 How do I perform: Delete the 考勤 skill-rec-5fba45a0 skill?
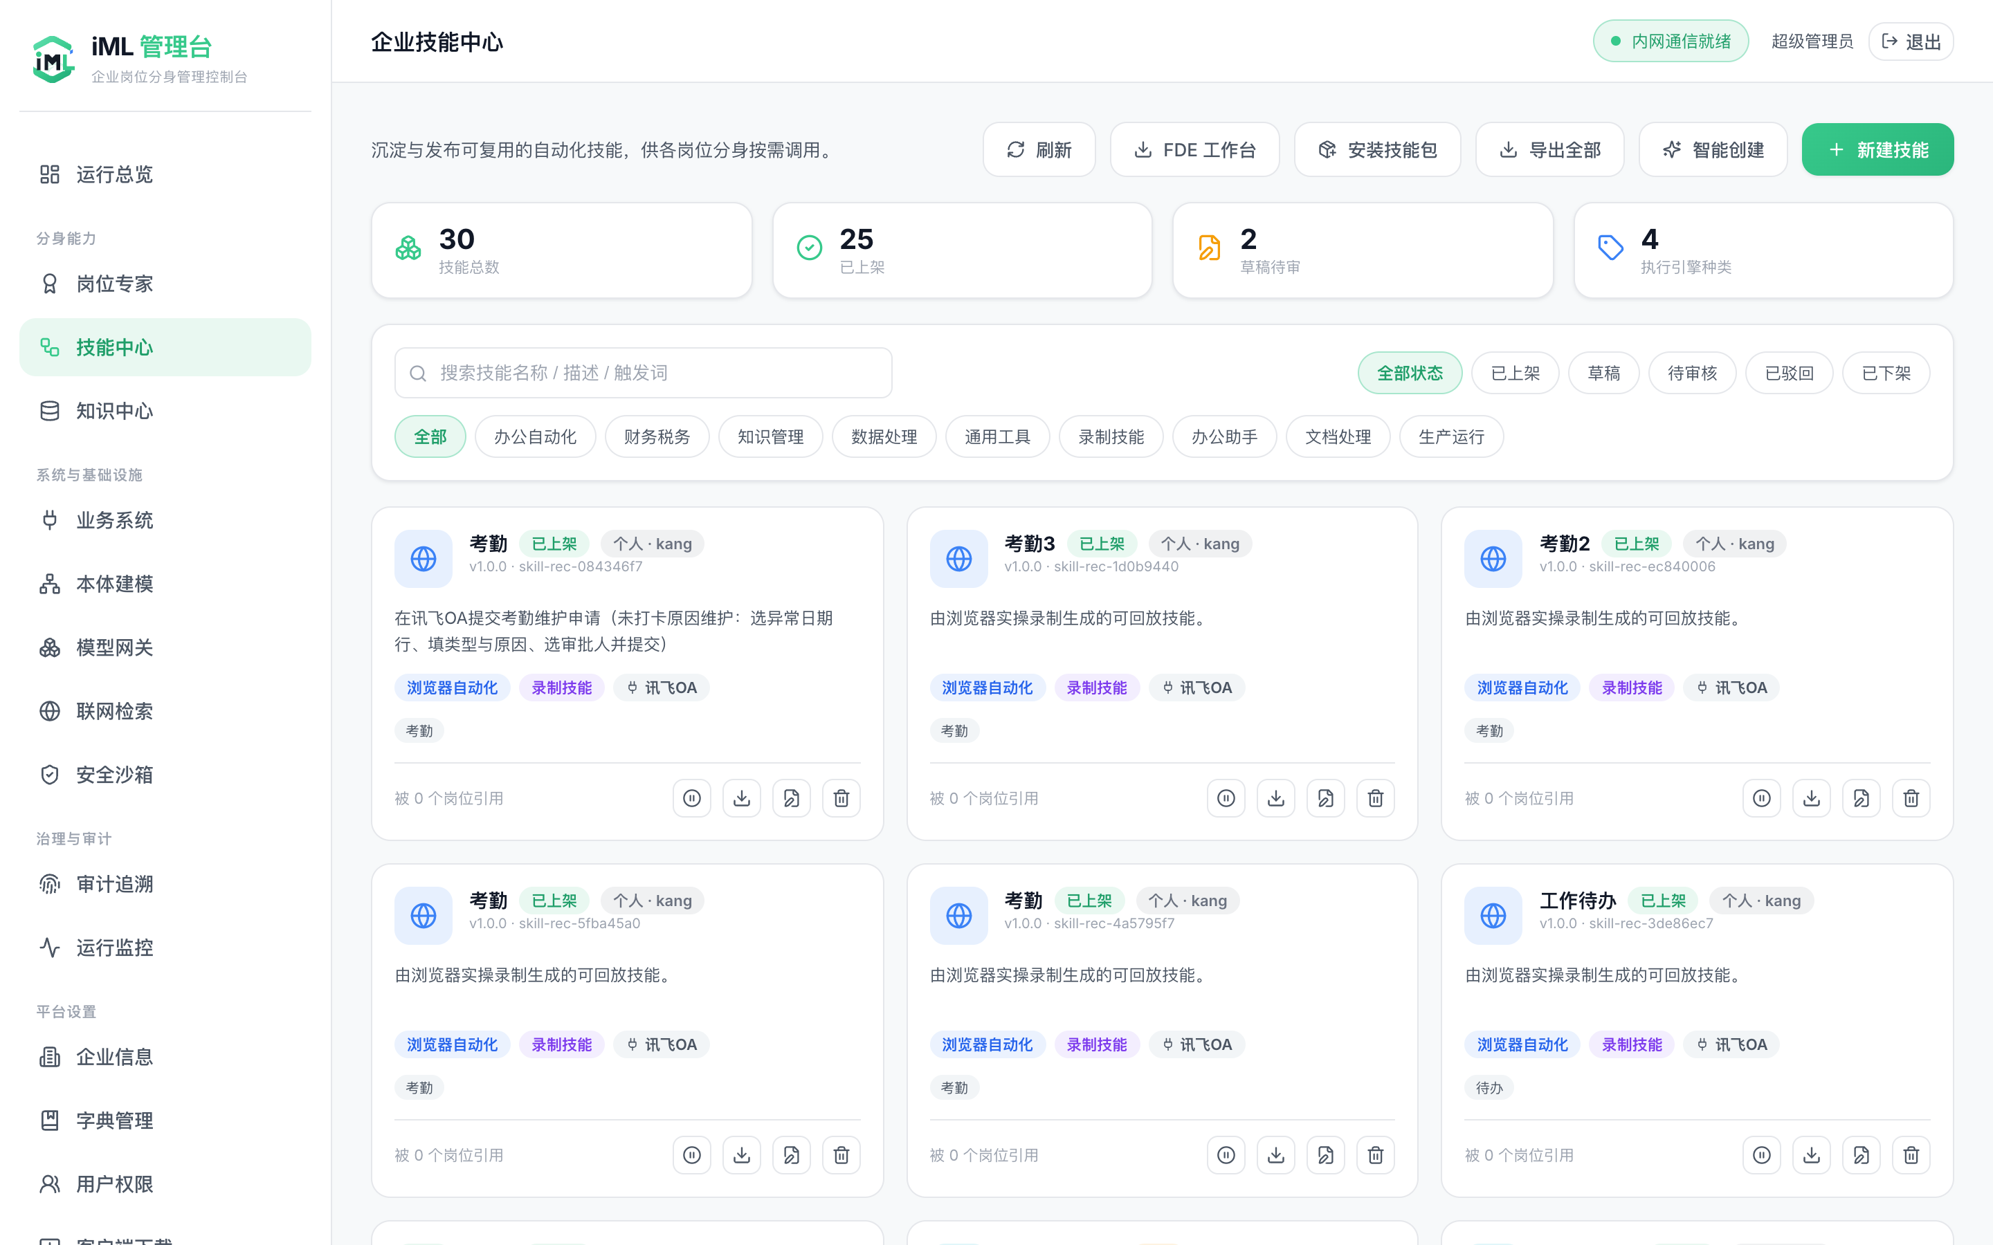coord(841,1155)
